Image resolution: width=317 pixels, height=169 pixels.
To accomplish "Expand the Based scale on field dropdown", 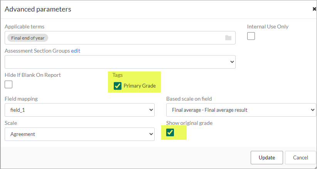I will click(241, 110).
